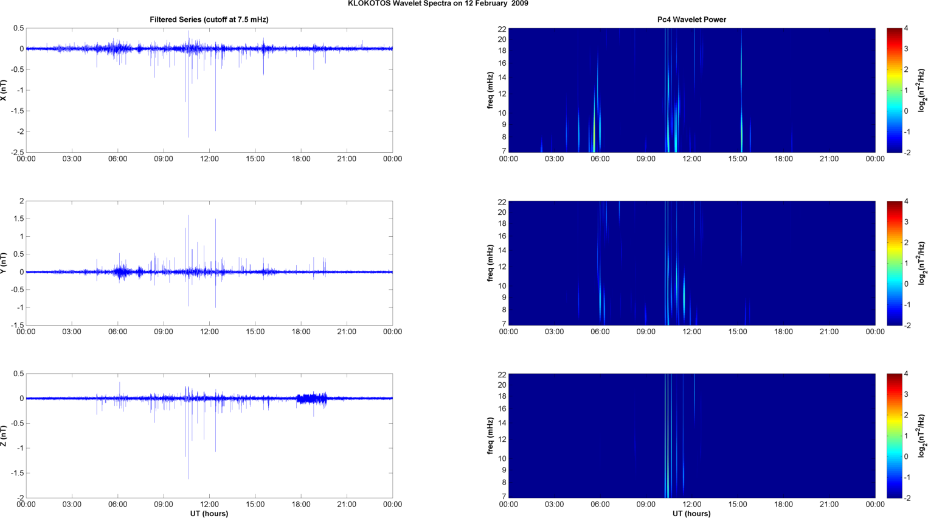Select the Filtered Series column title
Image resolution: width=928 pixels, height=518 pixels.
coord(209,19)
